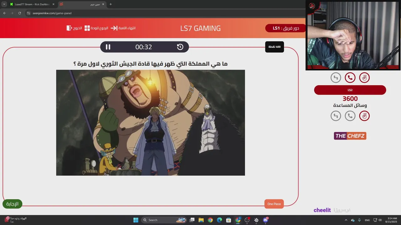Use the swap helper above the LS2 bar

point(336,77)
